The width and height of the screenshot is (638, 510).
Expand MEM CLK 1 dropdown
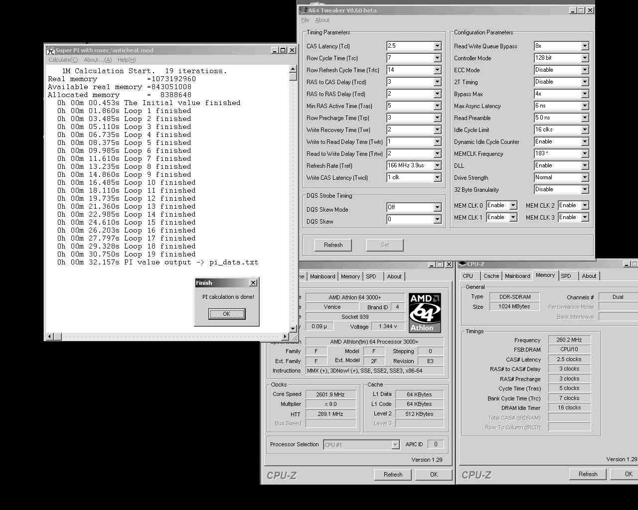pos(513,217)
